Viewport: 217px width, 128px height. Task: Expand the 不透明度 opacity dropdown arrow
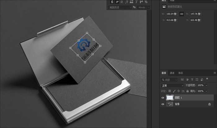click(x=206, y=85)
